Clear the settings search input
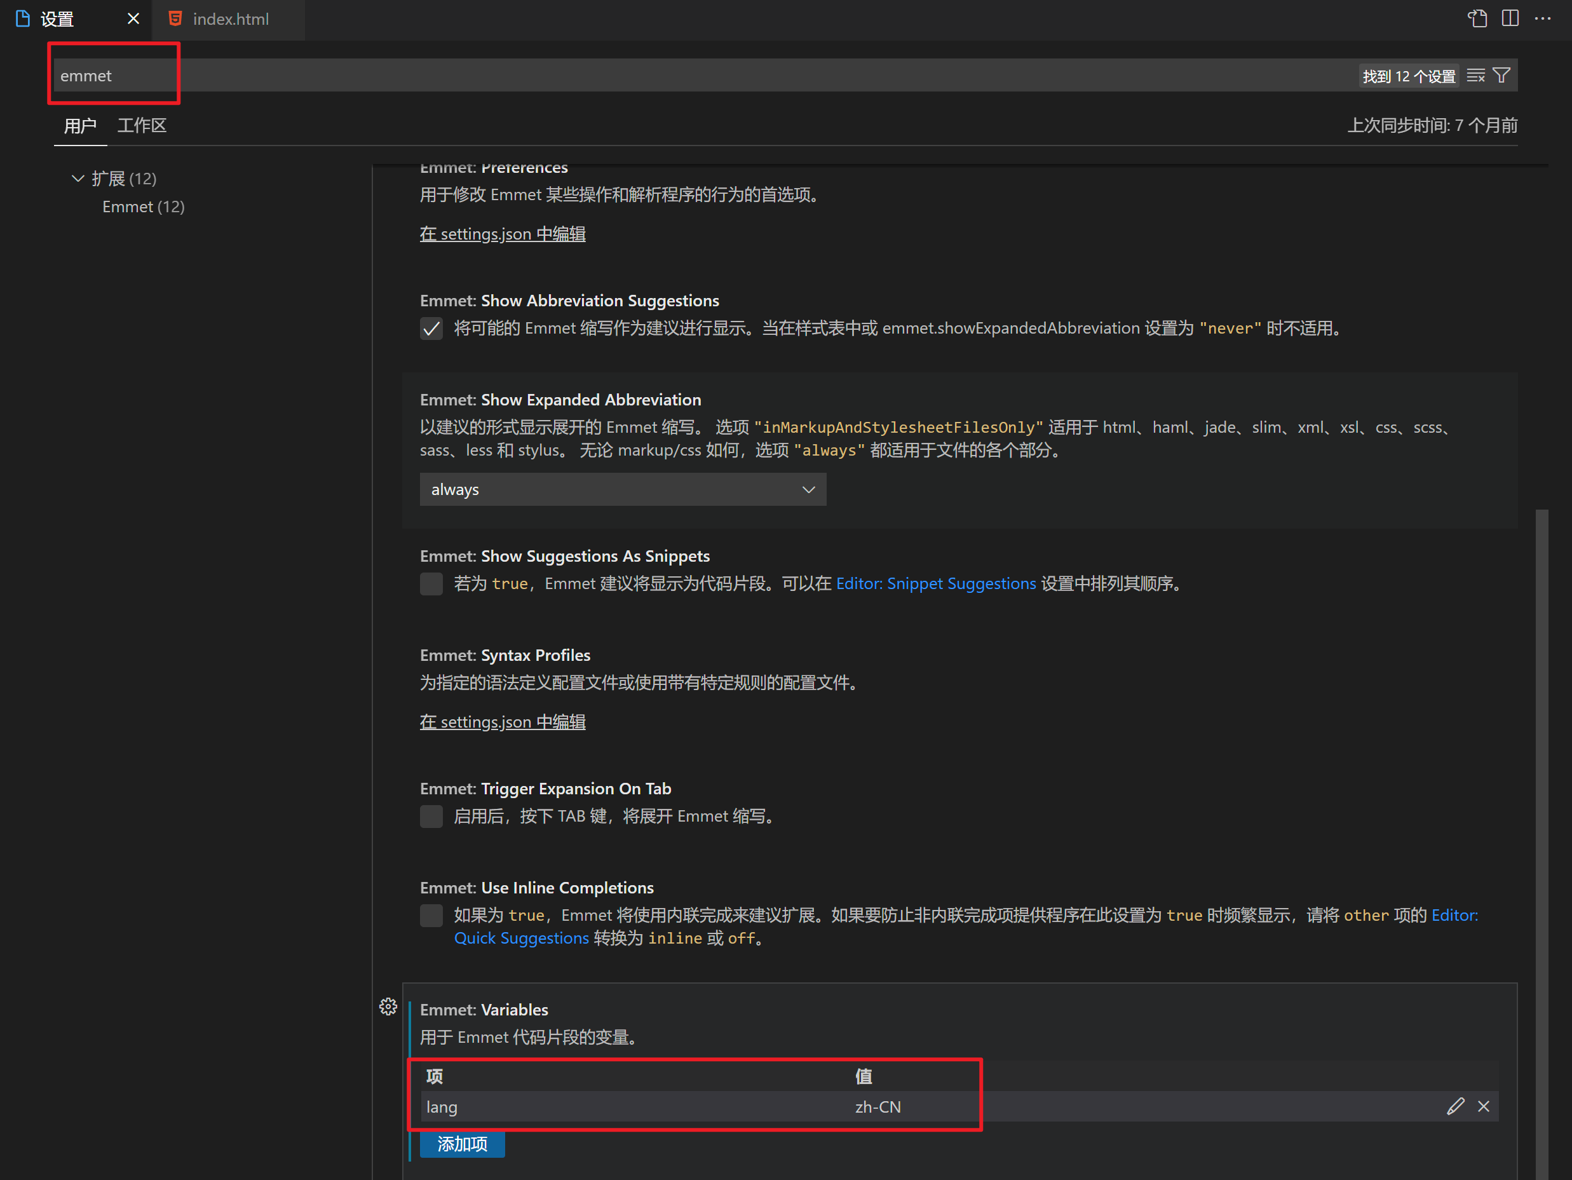Image resolution: width=1572 pixels, height=1180 pixels. [x=1475, y=76]
